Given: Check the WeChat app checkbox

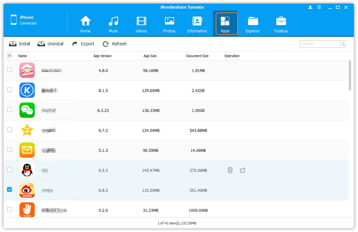Looking at the screenshot, I should (x=10, y=109).
